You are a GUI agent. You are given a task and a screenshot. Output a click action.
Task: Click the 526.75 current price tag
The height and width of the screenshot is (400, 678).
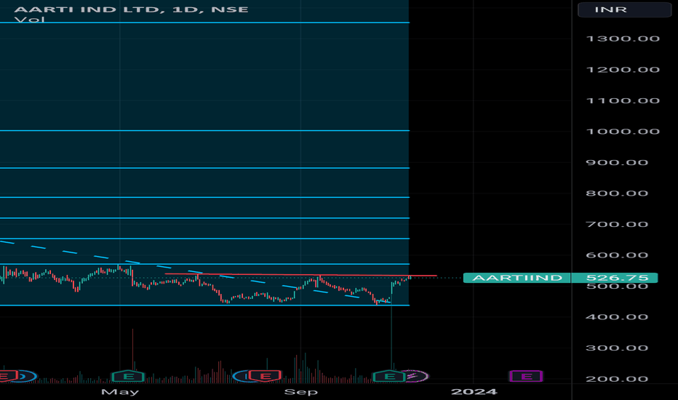click(x=615, y=278)
